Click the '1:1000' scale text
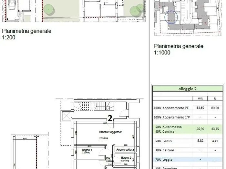Viewport: 226px width, 169px height. pos(162,52)
